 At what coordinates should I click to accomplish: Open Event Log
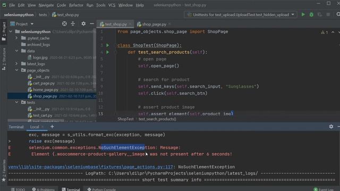pyautogui.click(x=324, y=189)
